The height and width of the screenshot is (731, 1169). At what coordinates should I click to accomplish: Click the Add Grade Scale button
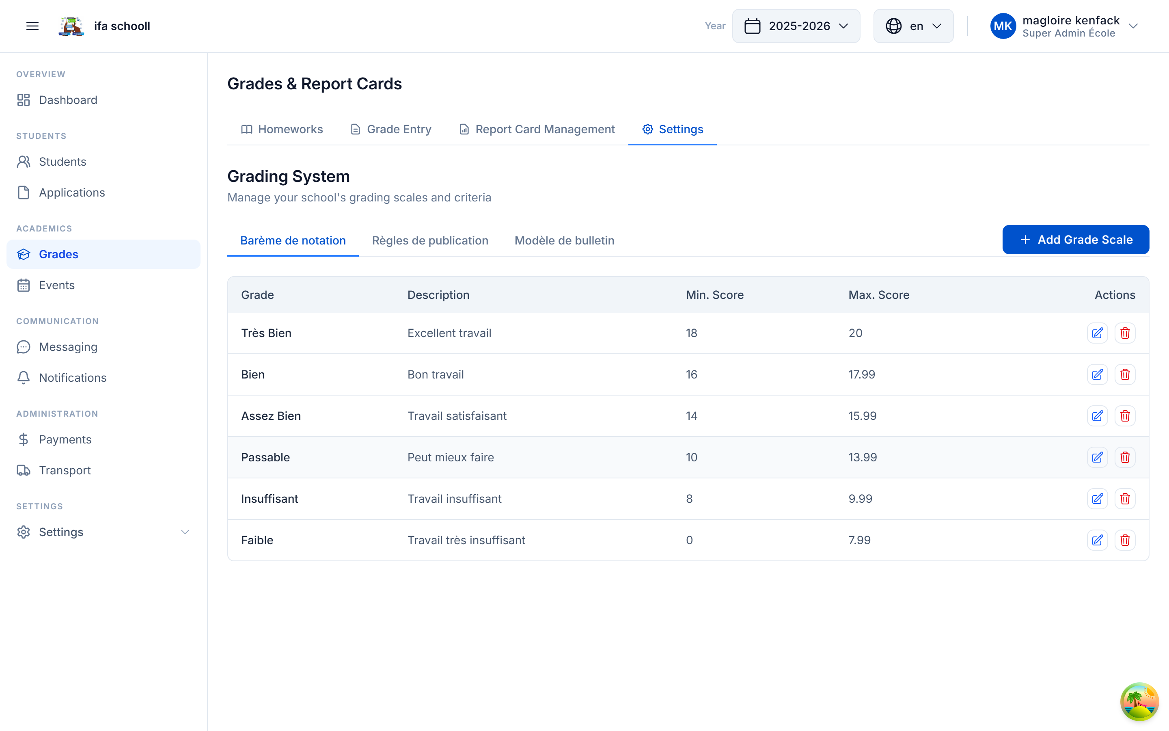[1075, 239]
